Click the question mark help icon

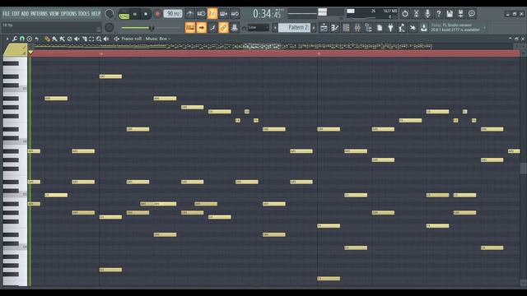[438, 14]
